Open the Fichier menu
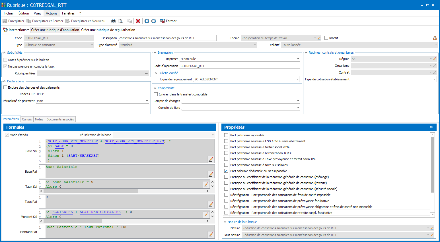 click(9, 13)
